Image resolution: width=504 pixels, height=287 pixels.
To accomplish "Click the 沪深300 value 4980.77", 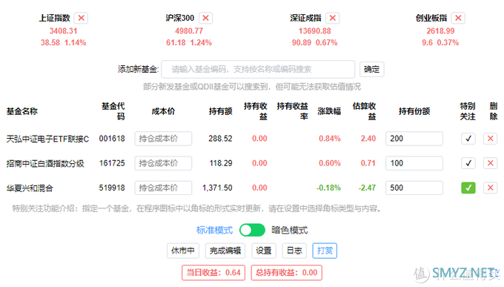I will (x=189, y=31).
